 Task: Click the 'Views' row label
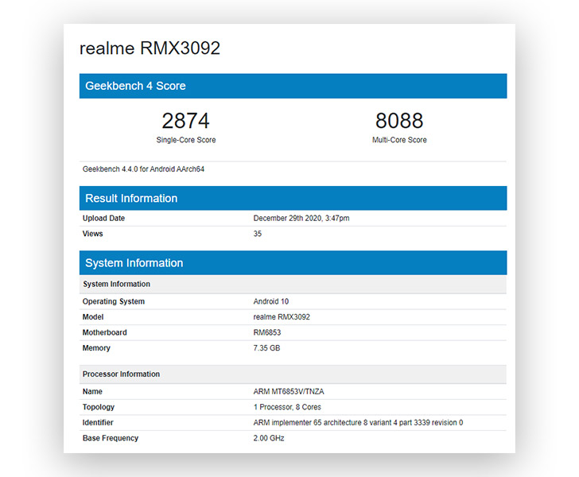click(x=93, y=234)
